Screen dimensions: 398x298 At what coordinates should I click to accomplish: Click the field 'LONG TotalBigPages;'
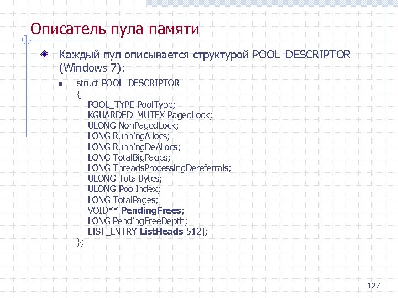[x=129, y=158]
